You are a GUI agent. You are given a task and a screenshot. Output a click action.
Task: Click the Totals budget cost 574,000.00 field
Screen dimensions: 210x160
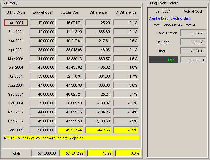point(44,153)
